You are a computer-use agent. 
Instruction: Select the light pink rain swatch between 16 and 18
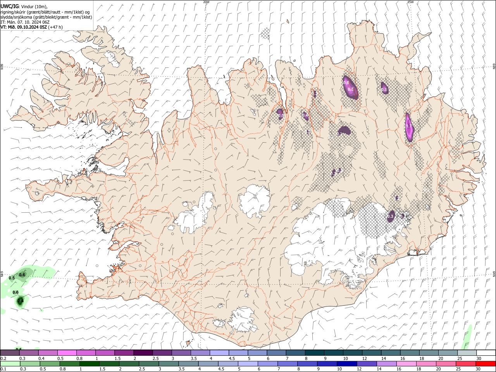[406, 363]
